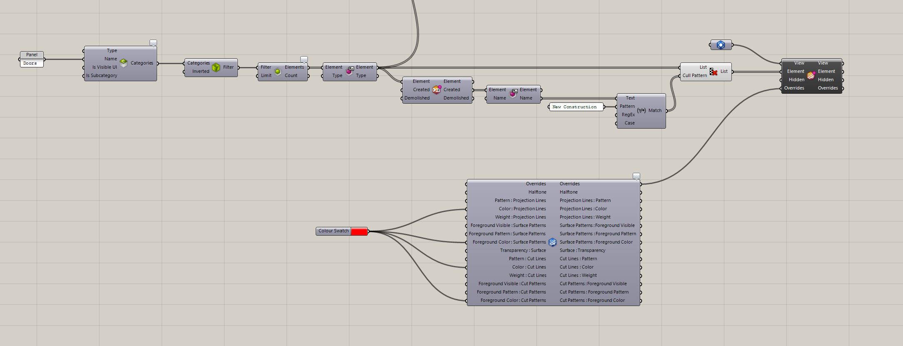
Task: Click Foreground Pattern : Surface Patterns input
Action: pos(507,234)
